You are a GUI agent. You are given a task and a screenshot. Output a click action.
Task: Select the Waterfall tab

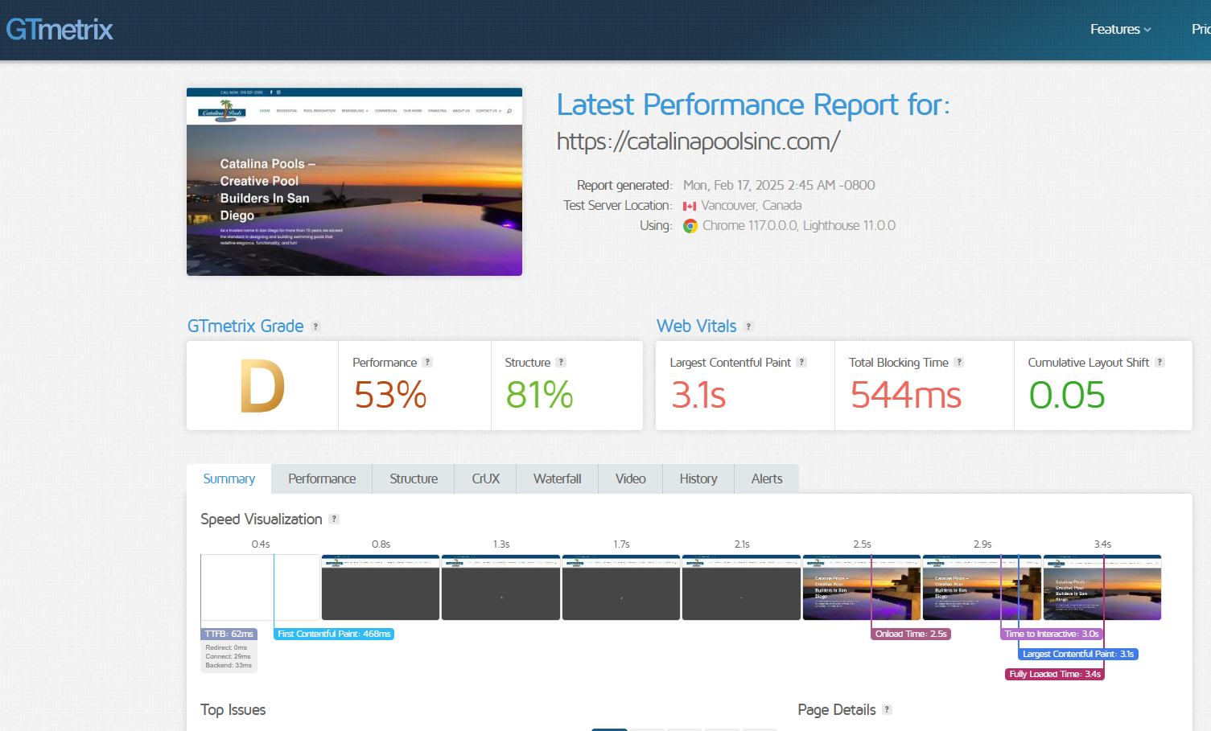[x=557, y=479]
